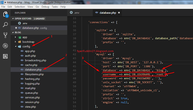Collapse the config folder arrow
Viewport: 193px width, 110px height.
coord(15,47)
